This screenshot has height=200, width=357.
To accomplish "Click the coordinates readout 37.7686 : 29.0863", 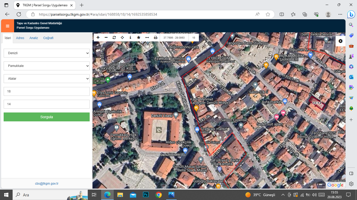I will click(x=174, y=37).
